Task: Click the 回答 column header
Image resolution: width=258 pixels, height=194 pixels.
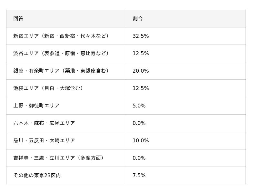Action: pyautogui.click(x=18, y=19)
